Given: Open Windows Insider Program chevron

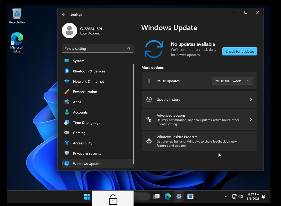Looking at the screenshot, I should click(x=251, y=141).
